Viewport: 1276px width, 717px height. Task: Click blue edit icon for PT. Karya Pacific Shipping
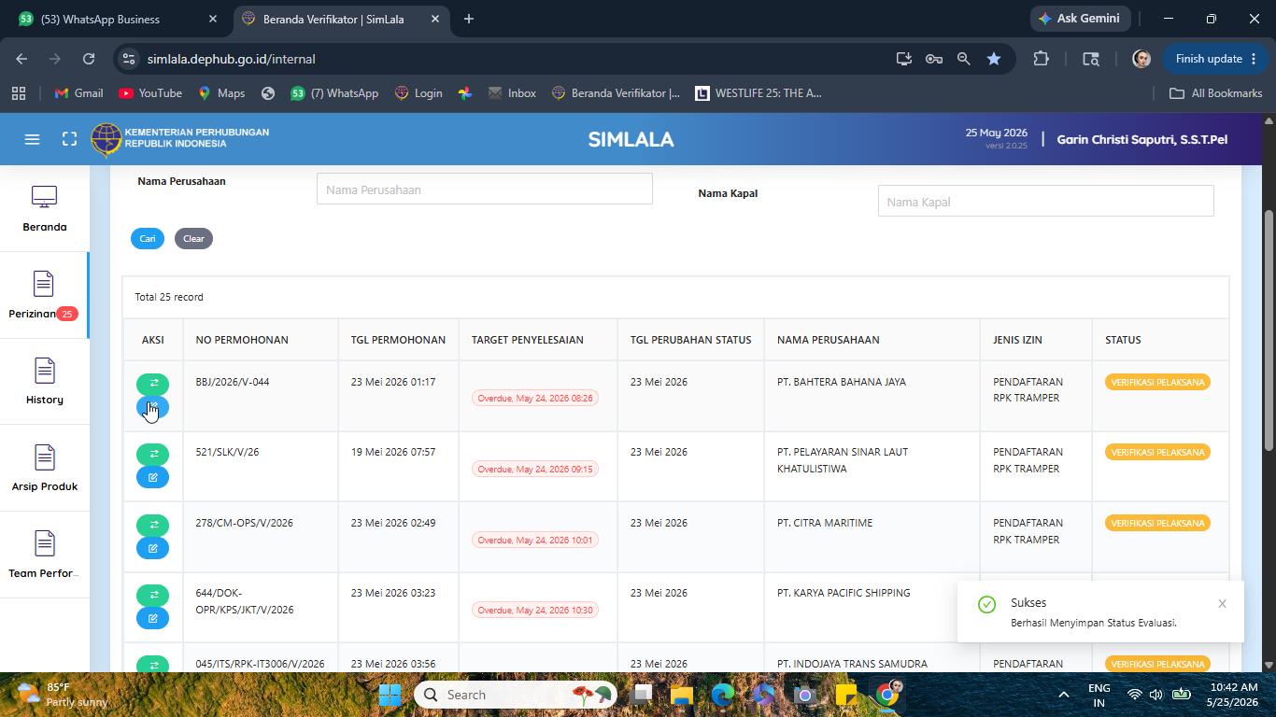coord(152,618)
